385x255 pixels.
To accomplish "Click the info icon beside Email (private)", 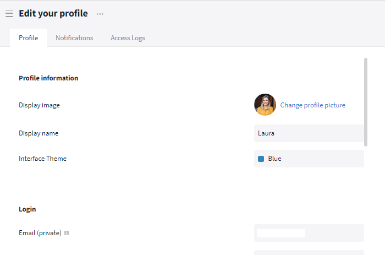I will (67, 233).
